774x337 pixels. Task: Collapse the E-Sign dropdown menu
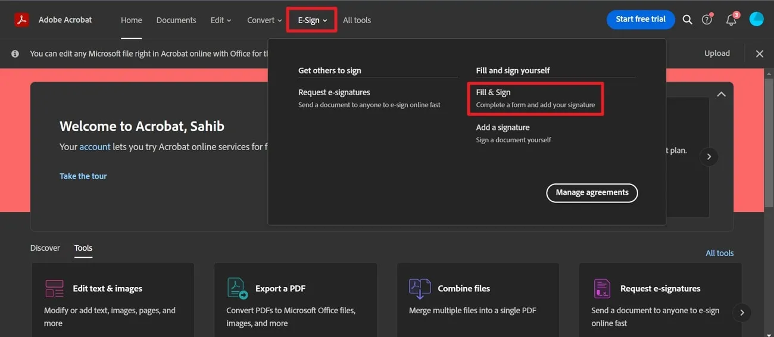point(312,20)
